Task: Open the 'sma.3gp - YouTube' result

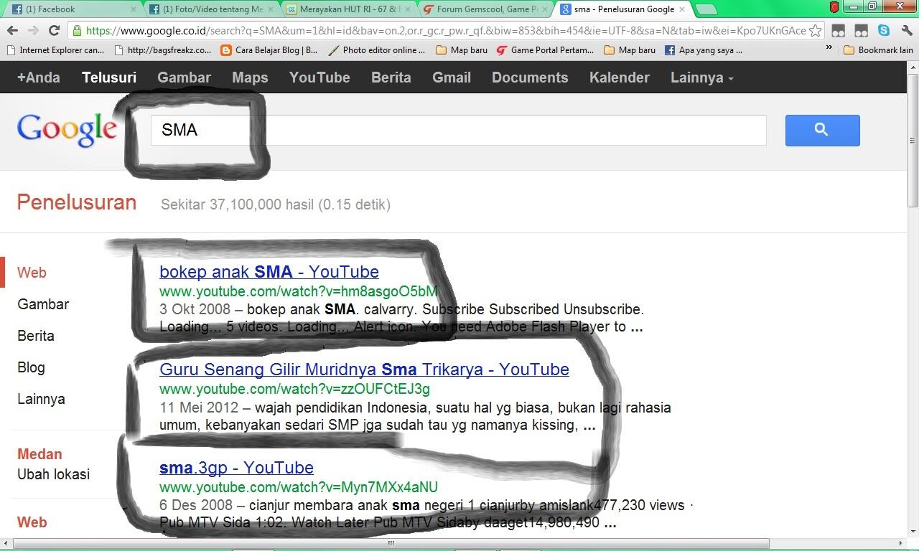Action: (x=236, y=468)
